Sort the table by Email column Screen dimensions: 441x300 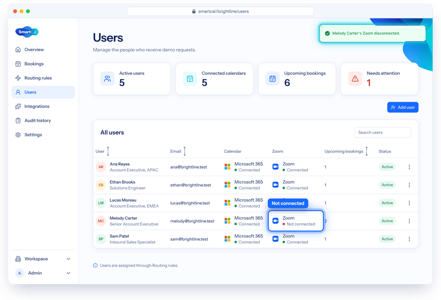point(185,151)
